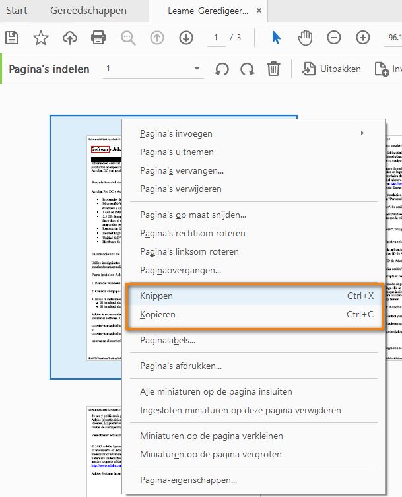Viewport: 402px width, 497px height.
Task: Choose Ingesloten miniaturen op deze pagina verwijderen
Action: [x=253, y=410]
